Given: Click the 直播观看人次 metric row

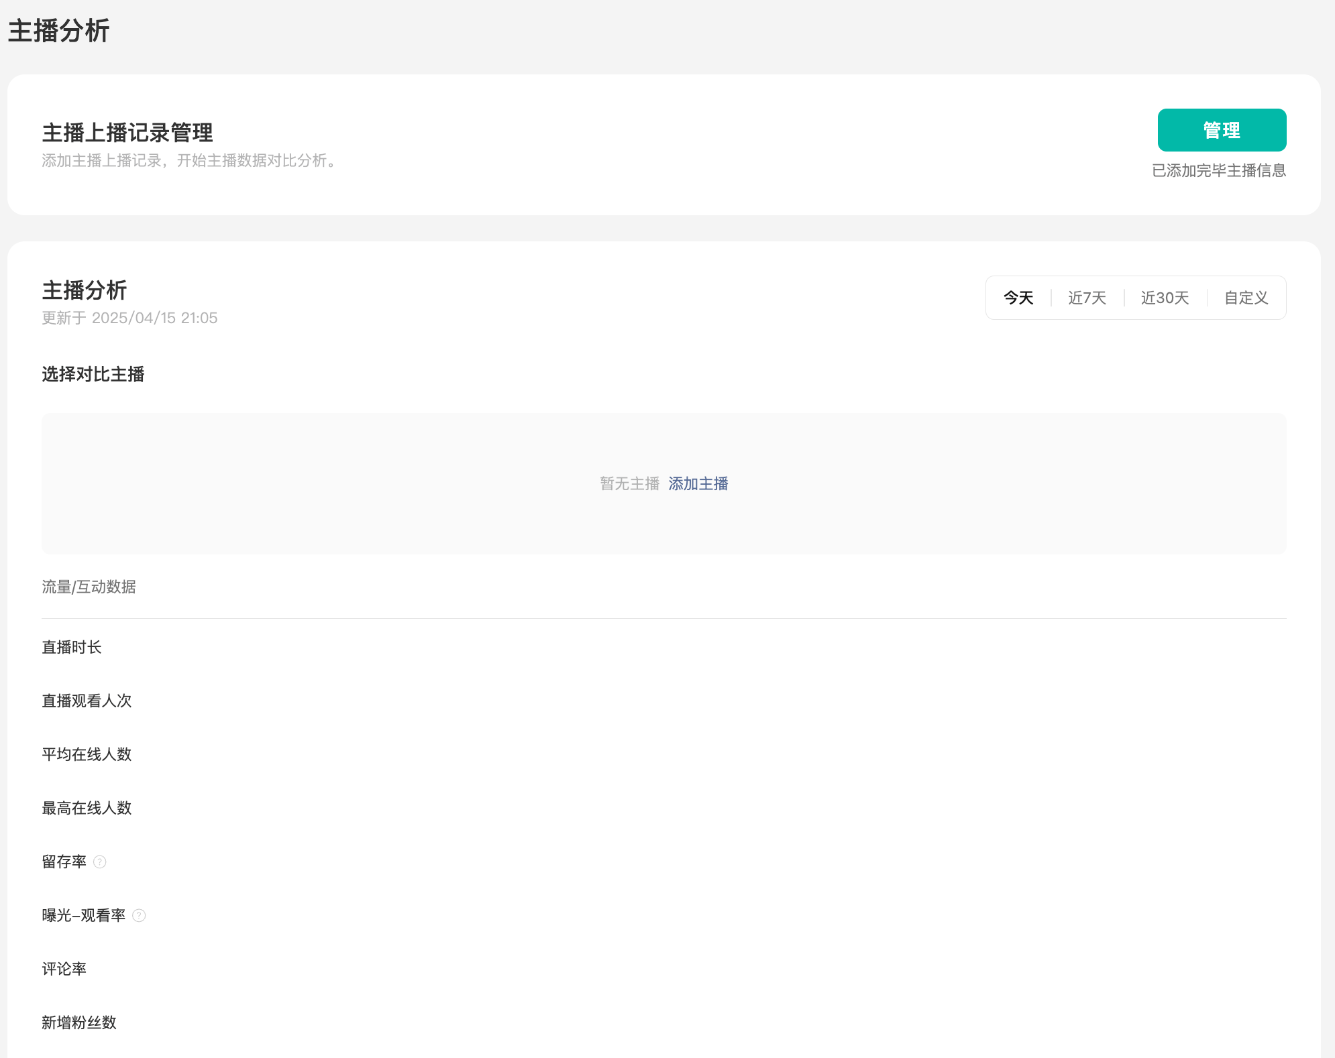Looking at the screenshot, I should tap(87, 701).
